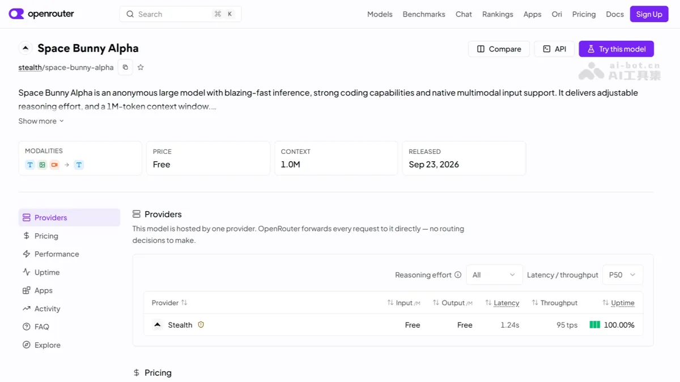Viewport: 680px width, 382px height.
Task: Open the stealth author link
Action: [30, 67]
